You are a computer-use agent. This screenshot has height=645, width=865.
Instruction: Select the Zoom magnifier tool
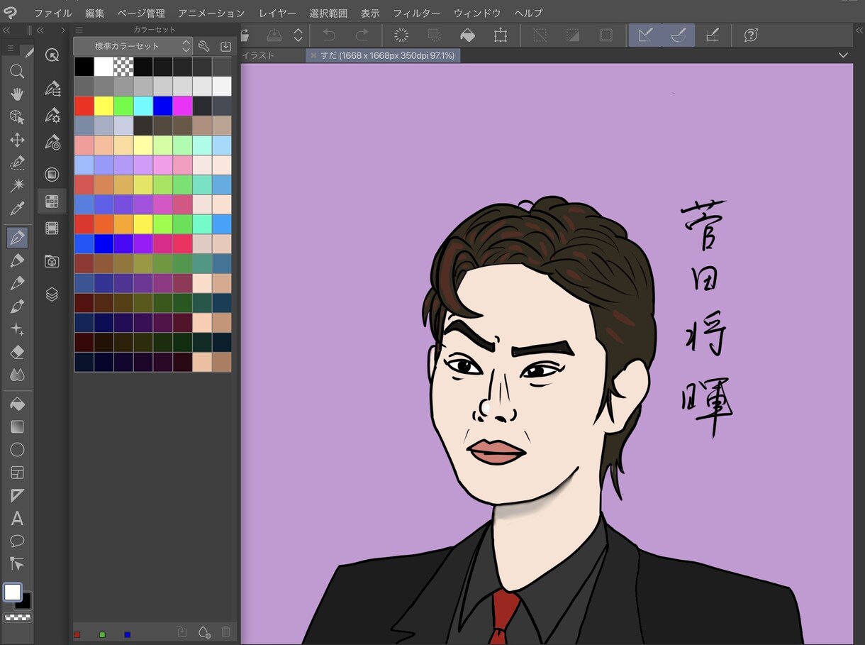point(17,71)
